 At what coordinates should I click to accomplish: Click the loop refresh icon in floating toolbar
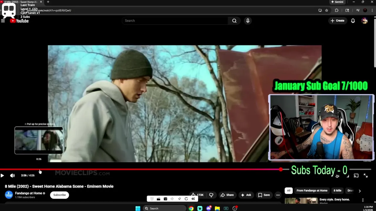point(186,199)
